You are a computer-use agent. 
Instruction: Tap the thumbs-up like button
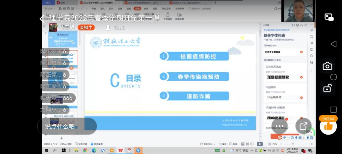click(328, 127)
